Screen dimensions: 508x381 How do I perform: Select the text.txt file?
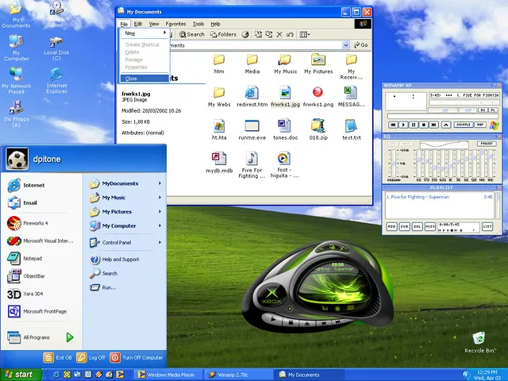click(x=352, y=129)
